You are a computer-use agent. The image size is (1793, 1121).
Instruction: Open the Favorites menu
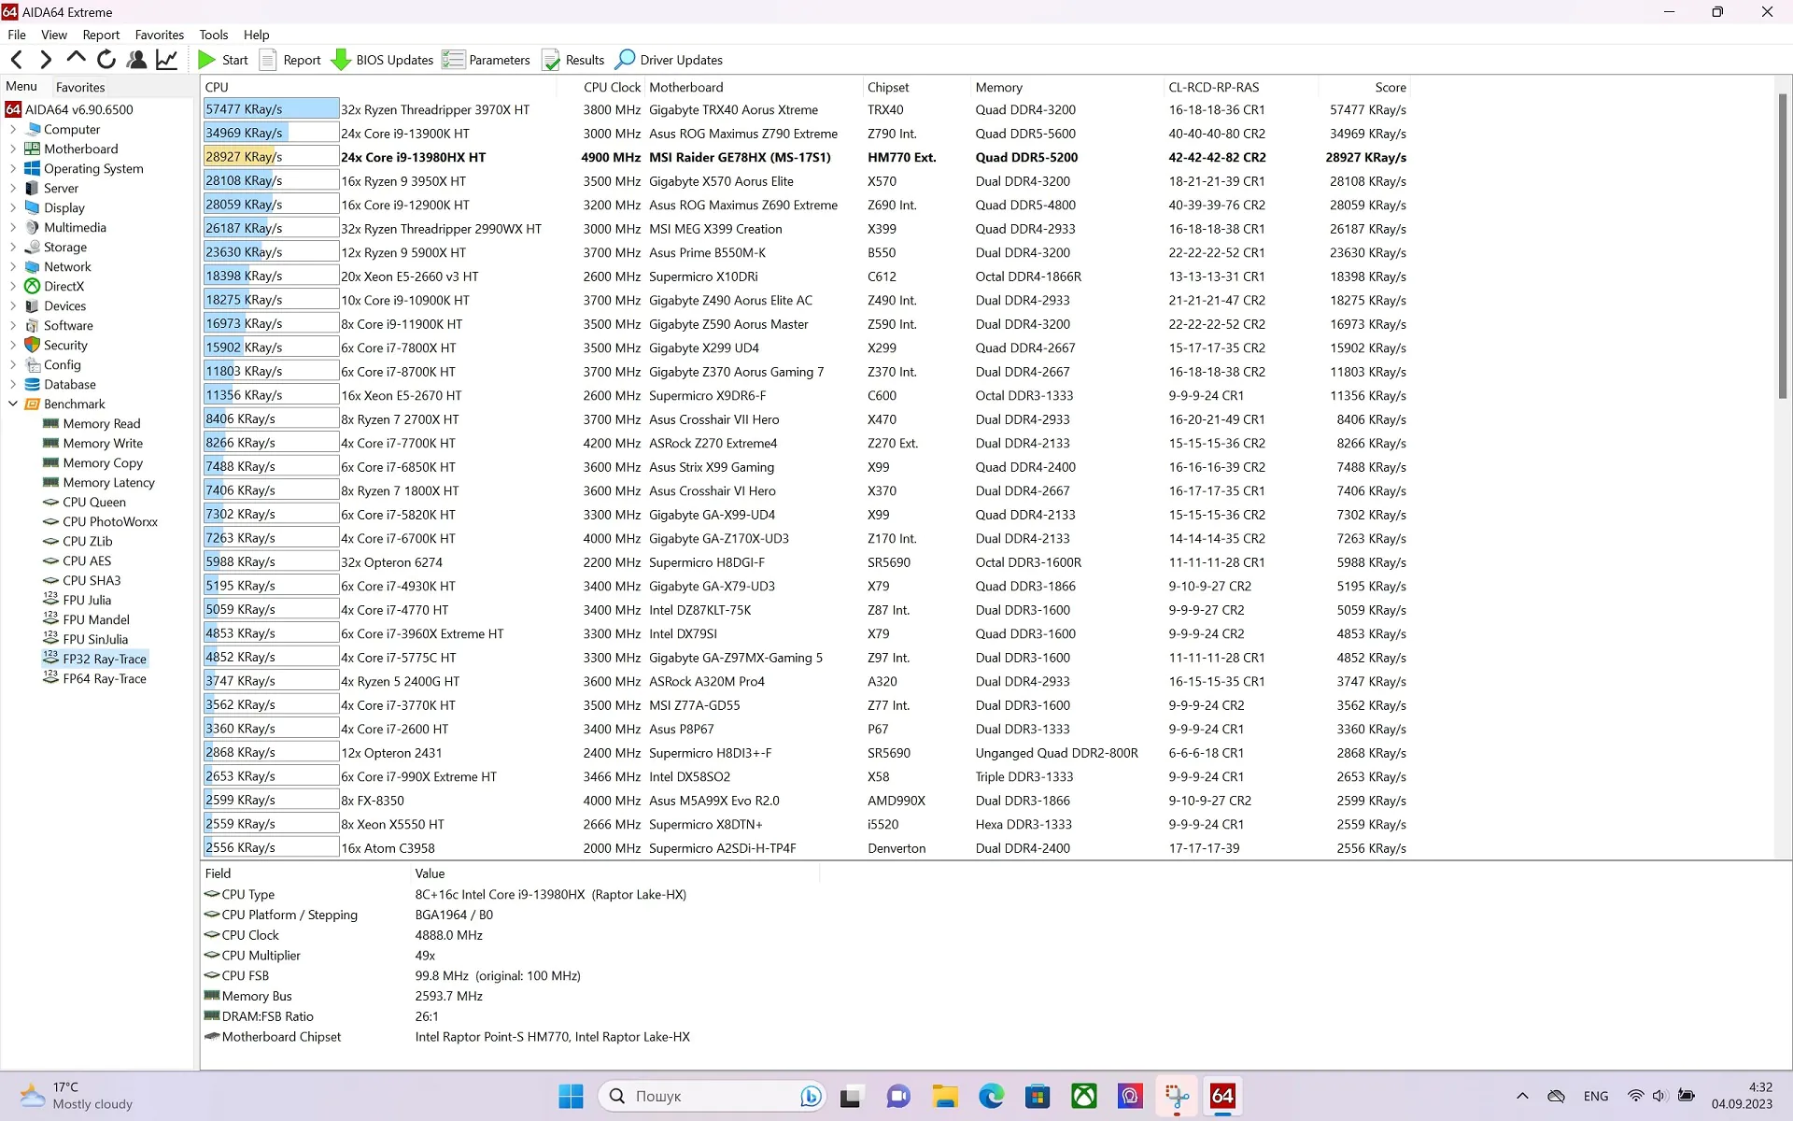point(160,35)
